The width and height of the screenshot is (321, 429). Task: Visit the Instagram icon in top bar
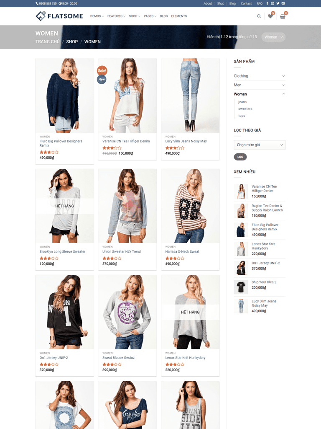[x=273, y=3]
